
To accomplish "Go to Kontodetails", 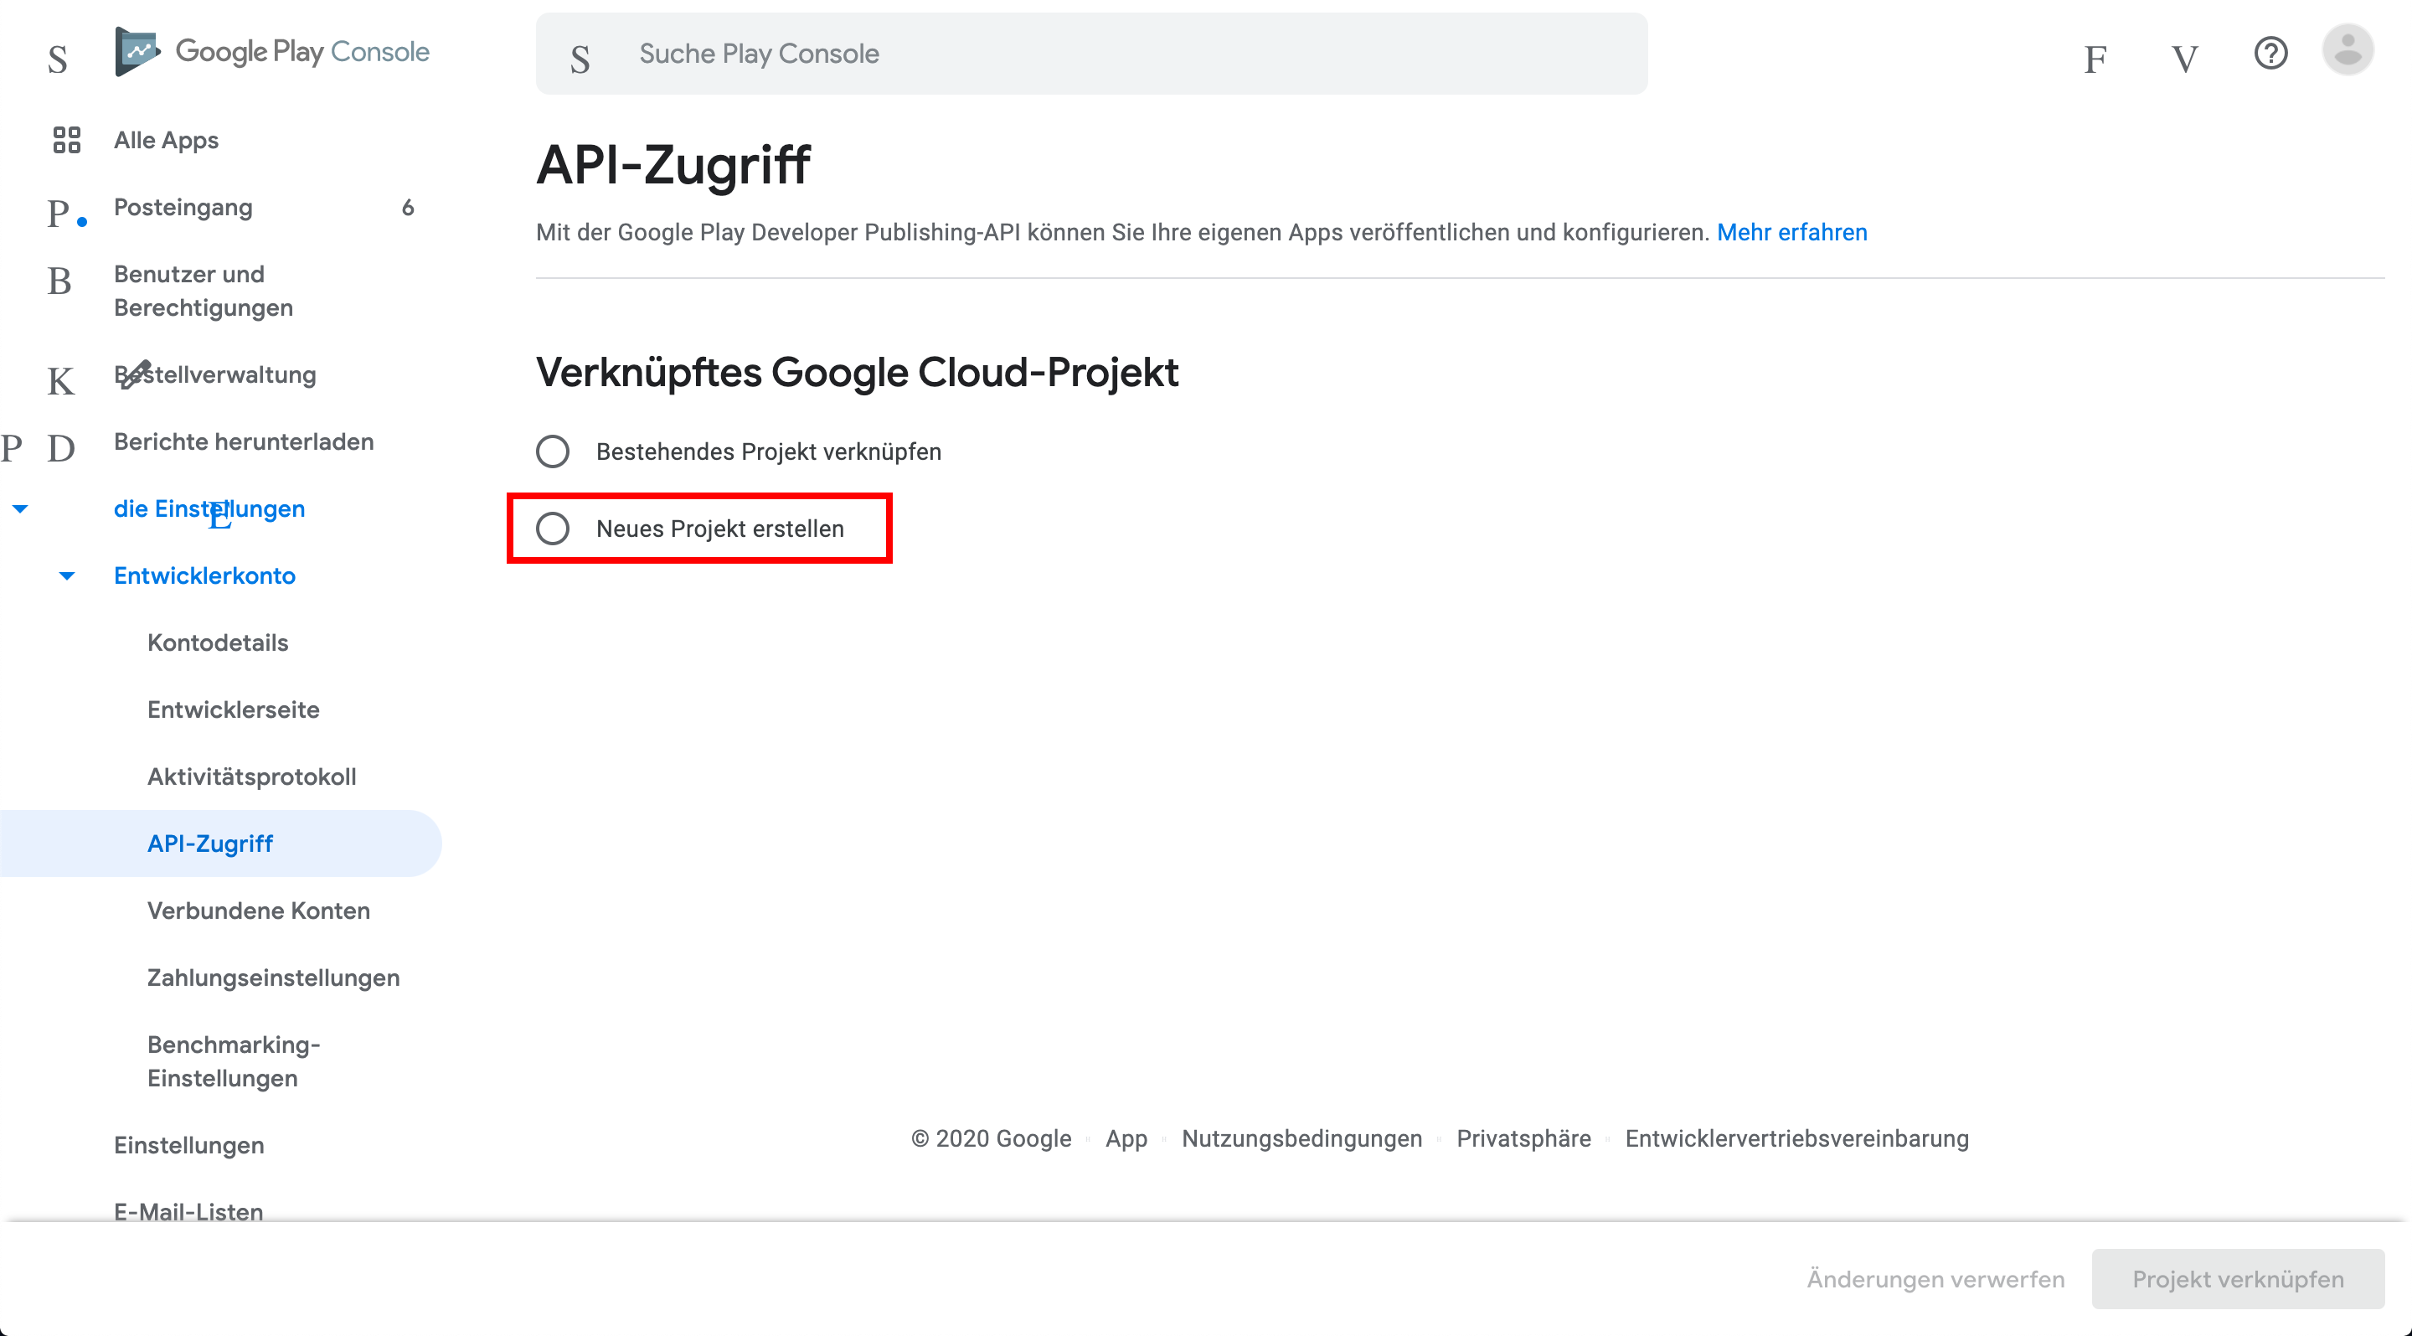I will [x=217, y=643].
